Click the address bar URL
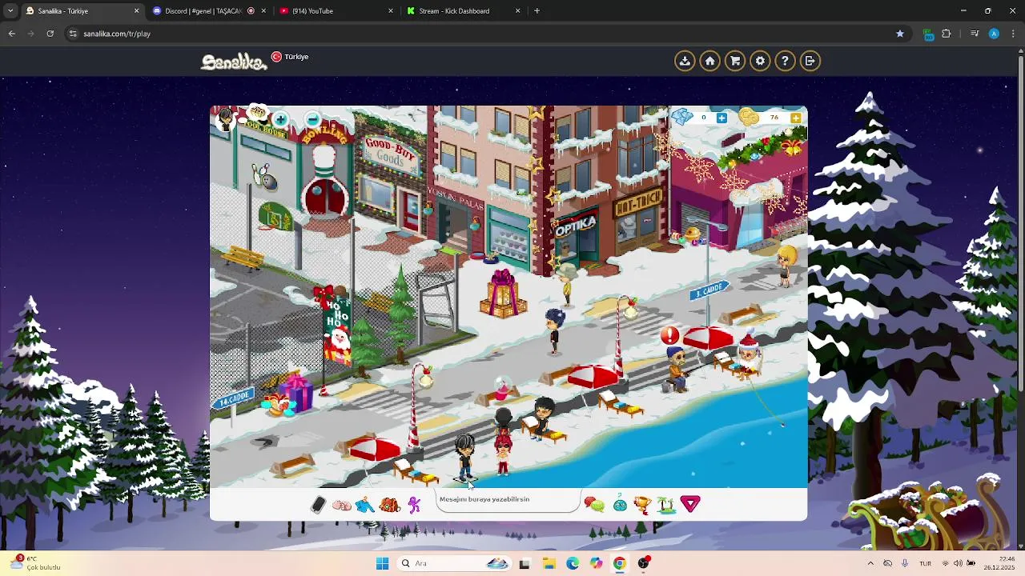Screen dimensions: 1025x576 click(x=117, y=34)
